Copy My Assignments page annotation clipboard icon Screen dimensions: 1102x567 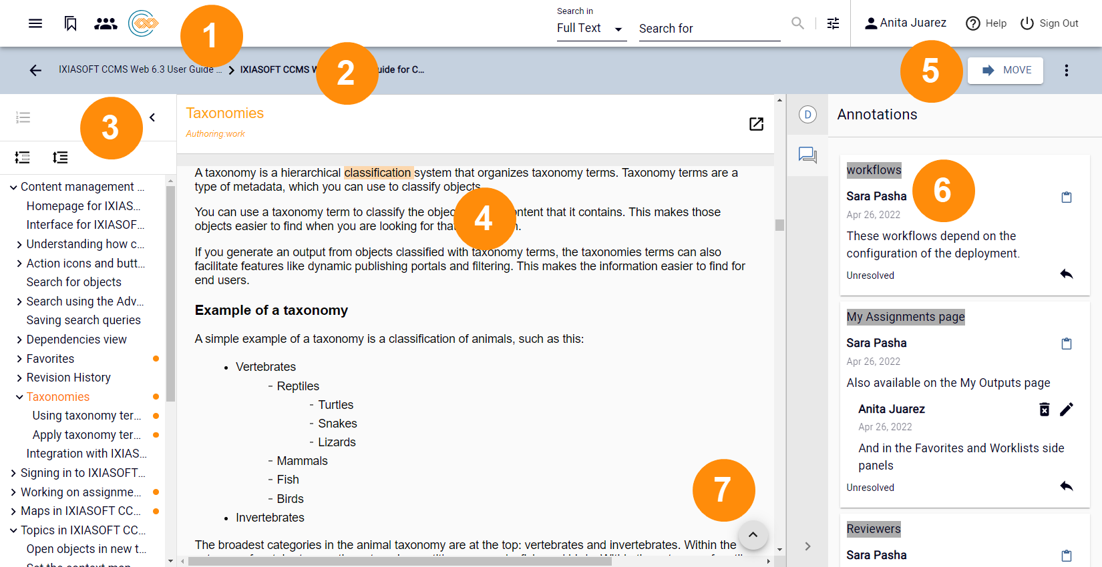pyautogui.click(x=1066, y=344)
